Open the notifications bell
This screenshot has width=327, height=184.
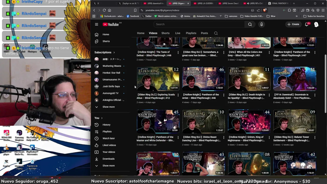point(307,24)
